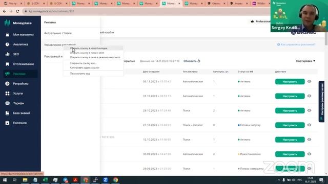Click Настроить for the 27.10.2023 campaign

[x=290, y=125]
